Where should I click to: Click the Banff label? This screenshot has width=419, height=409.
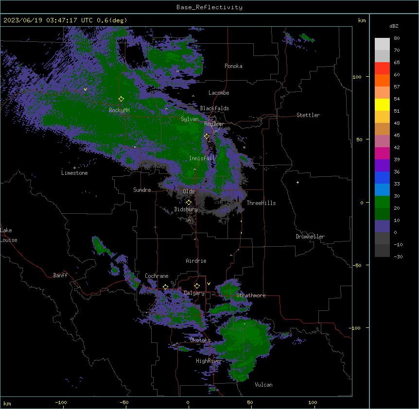60,275
